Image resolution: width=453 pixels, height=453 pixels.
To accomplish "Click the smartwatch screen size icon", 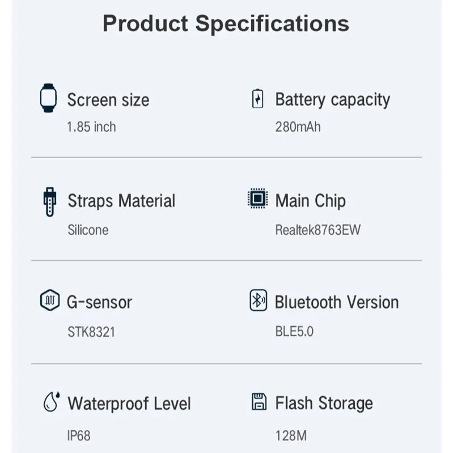I will 48,98.
